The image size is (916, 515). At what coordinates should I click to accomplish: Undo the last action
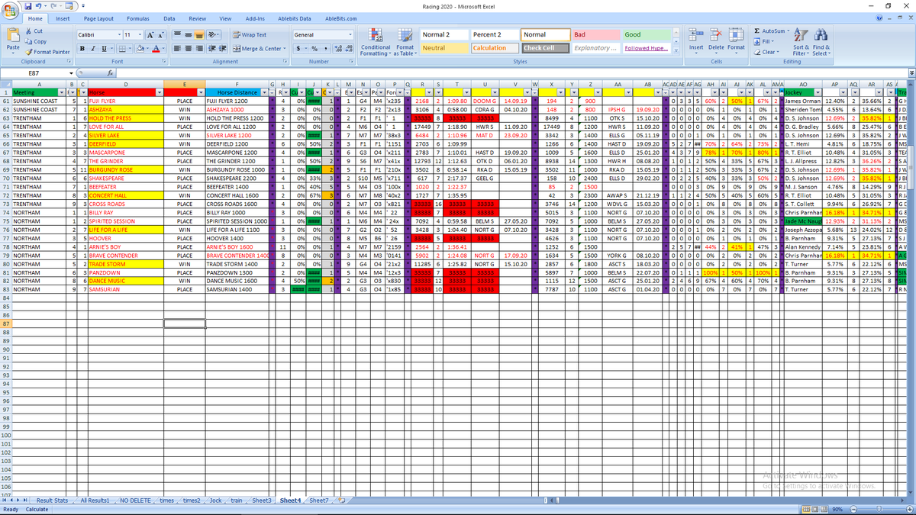38,5
